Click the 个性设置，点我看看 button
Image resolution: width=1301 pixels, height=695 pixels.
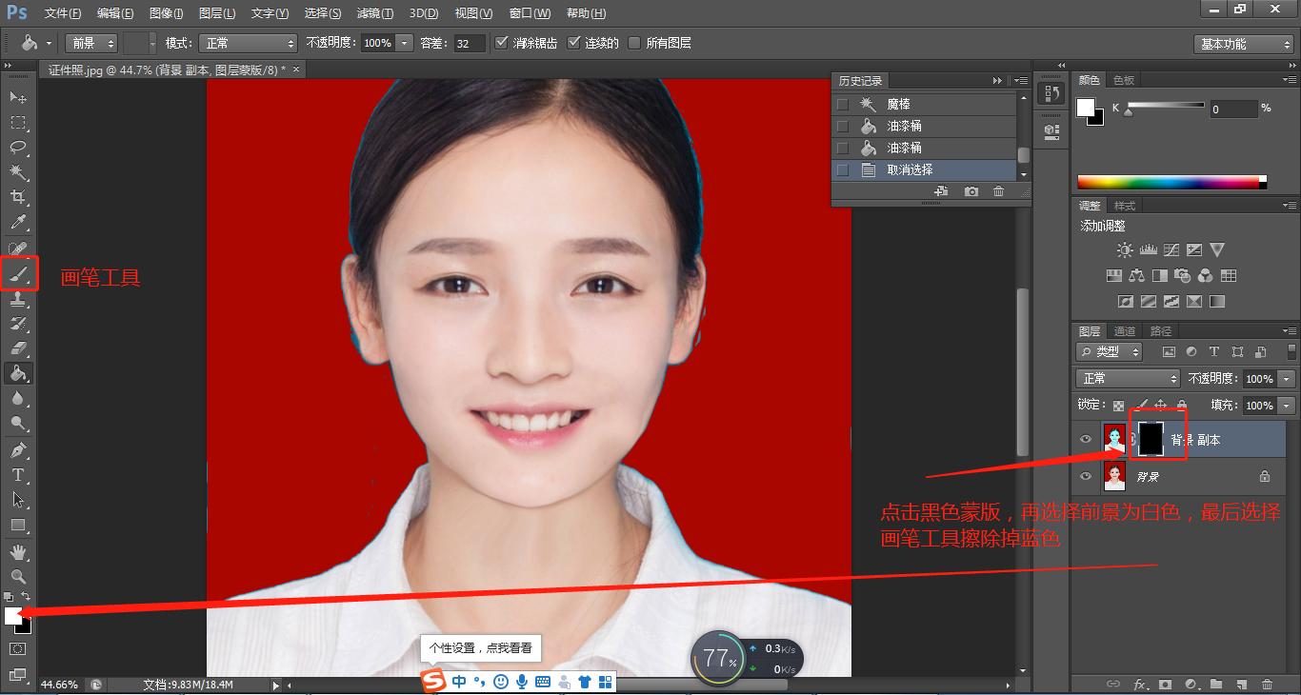click(x=481, y=647)
